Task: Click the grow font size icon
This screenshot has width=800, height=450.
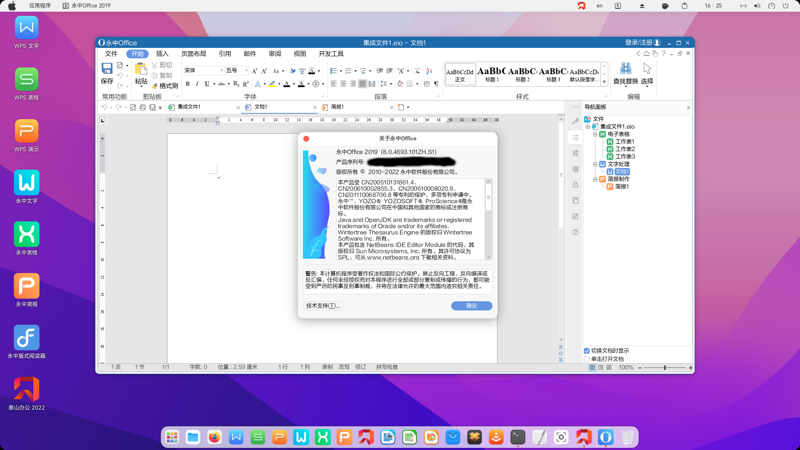Action: tap(255, 71)
